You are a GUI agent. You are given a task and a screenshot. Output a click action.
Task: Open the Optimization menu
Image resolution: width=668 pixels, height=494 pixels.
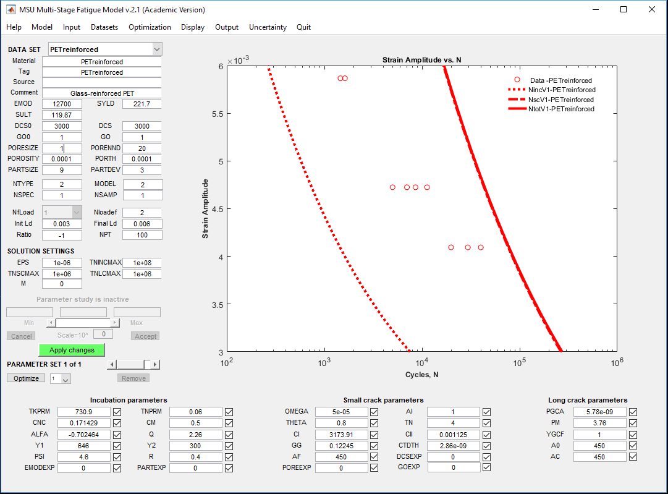pos(150,27)
